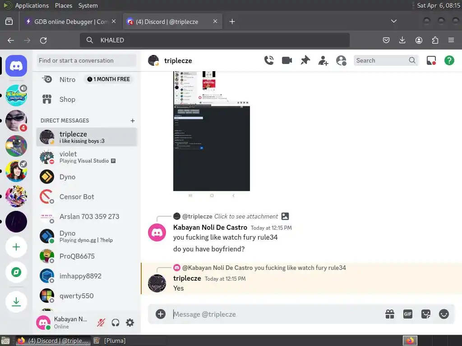Open Arslan 703 359 273 conversation
The width and height of the screenshot is (462, 346).
[87, 217]
